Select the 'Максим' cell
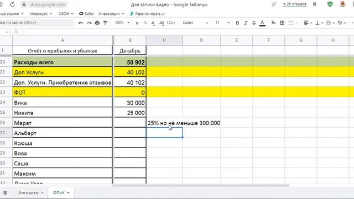Image resolution: width=354 pixels, height=199 pixels. coord(63,174)
